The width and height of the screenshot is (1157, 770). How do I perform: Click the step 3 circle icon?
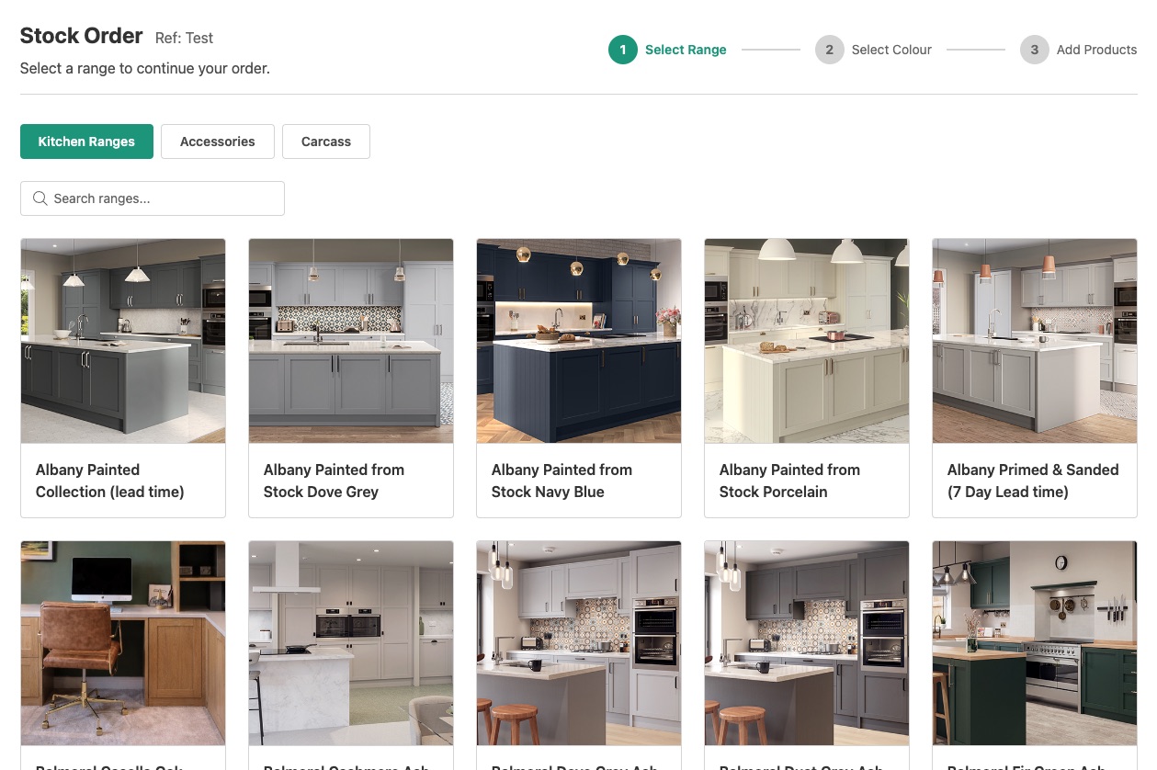tap(1034, 50)
